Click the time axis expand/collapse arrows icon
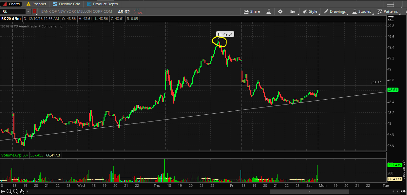The image size is (407, 195). (403, 191)
